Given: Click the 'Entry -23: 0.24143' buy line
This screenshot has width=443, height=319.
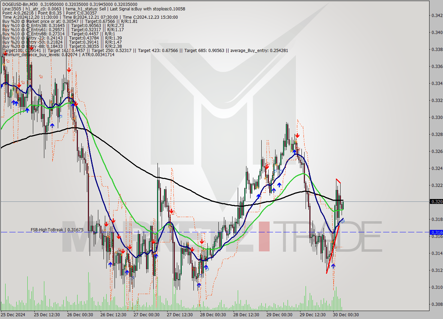Looking at the screenshot, I should tap(62, 38).
